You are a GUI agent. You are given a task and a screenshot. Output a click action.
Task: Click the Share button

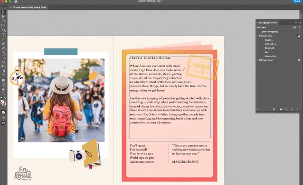297,1
